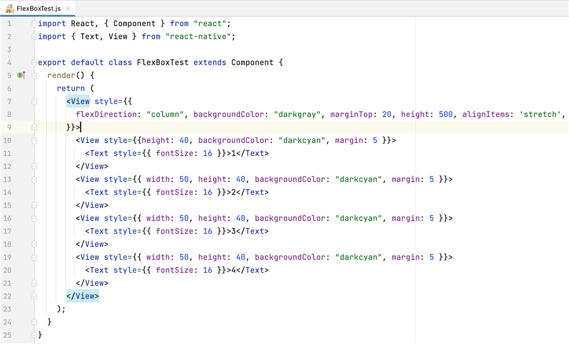Select the FlexBoxTest.js tab

[x=38, y=8]
